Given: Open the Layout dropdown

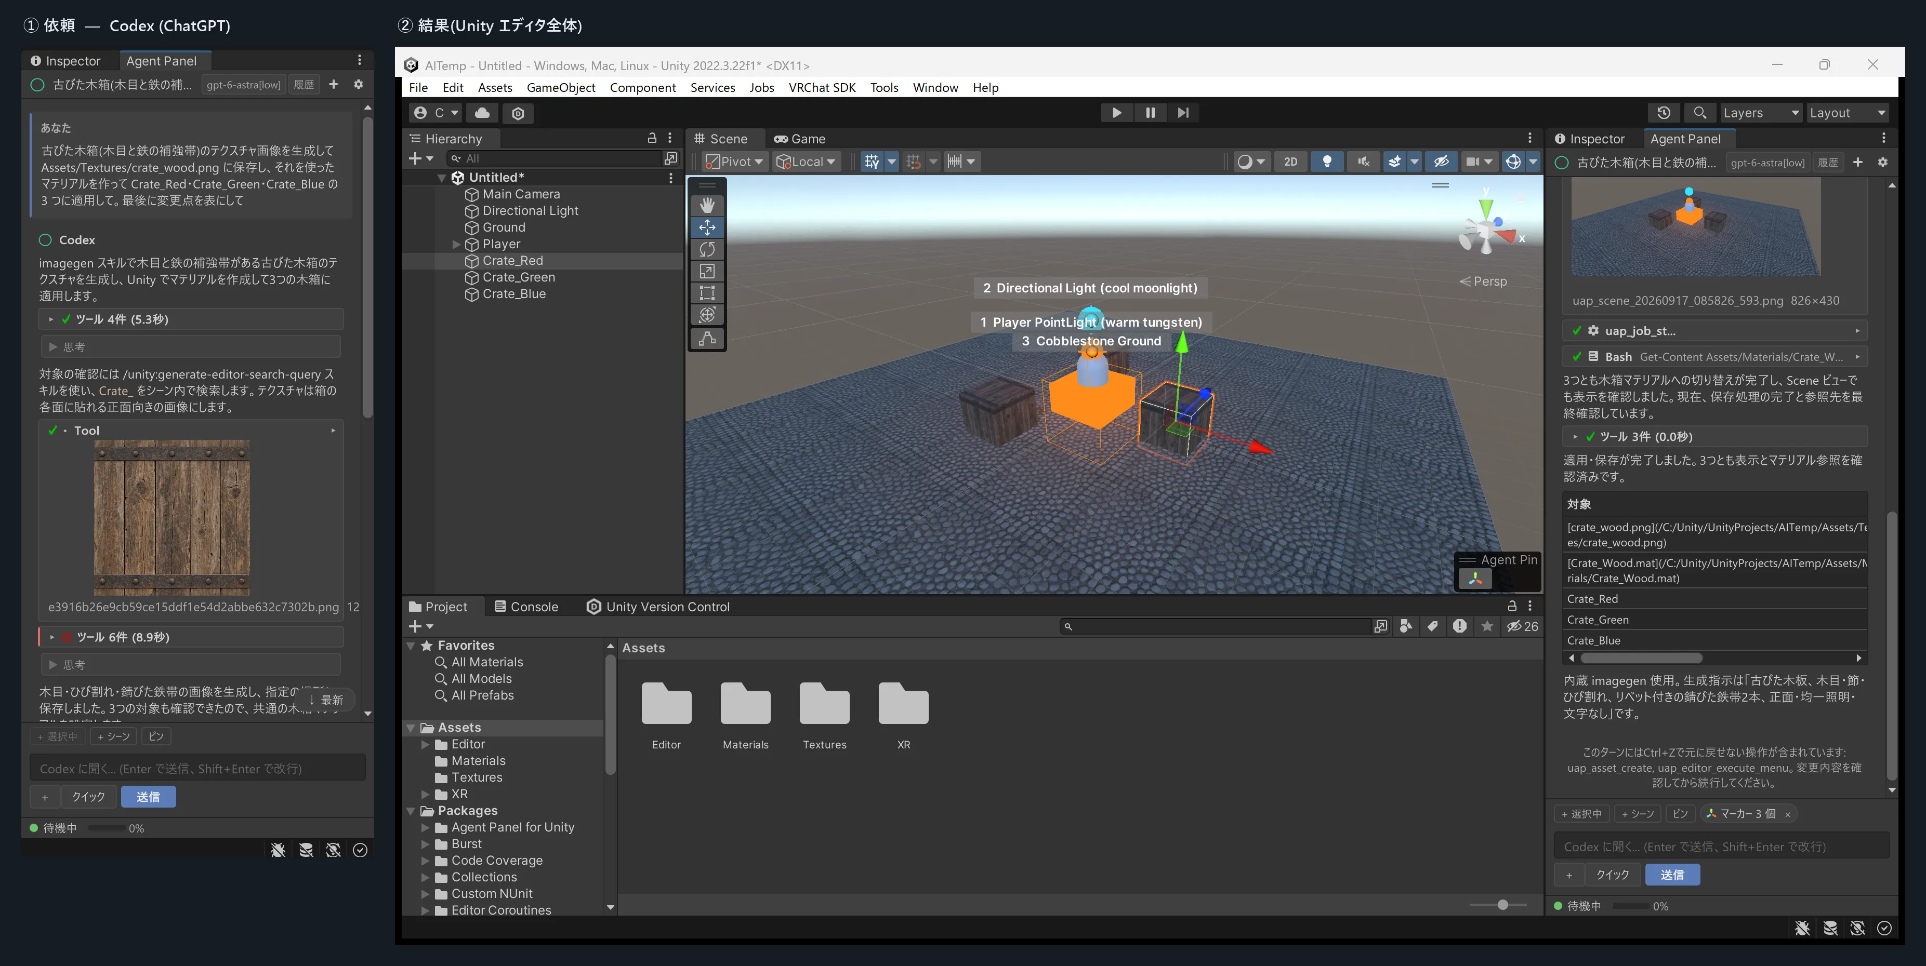Looking at the screenshot, I should (1848, 113).
